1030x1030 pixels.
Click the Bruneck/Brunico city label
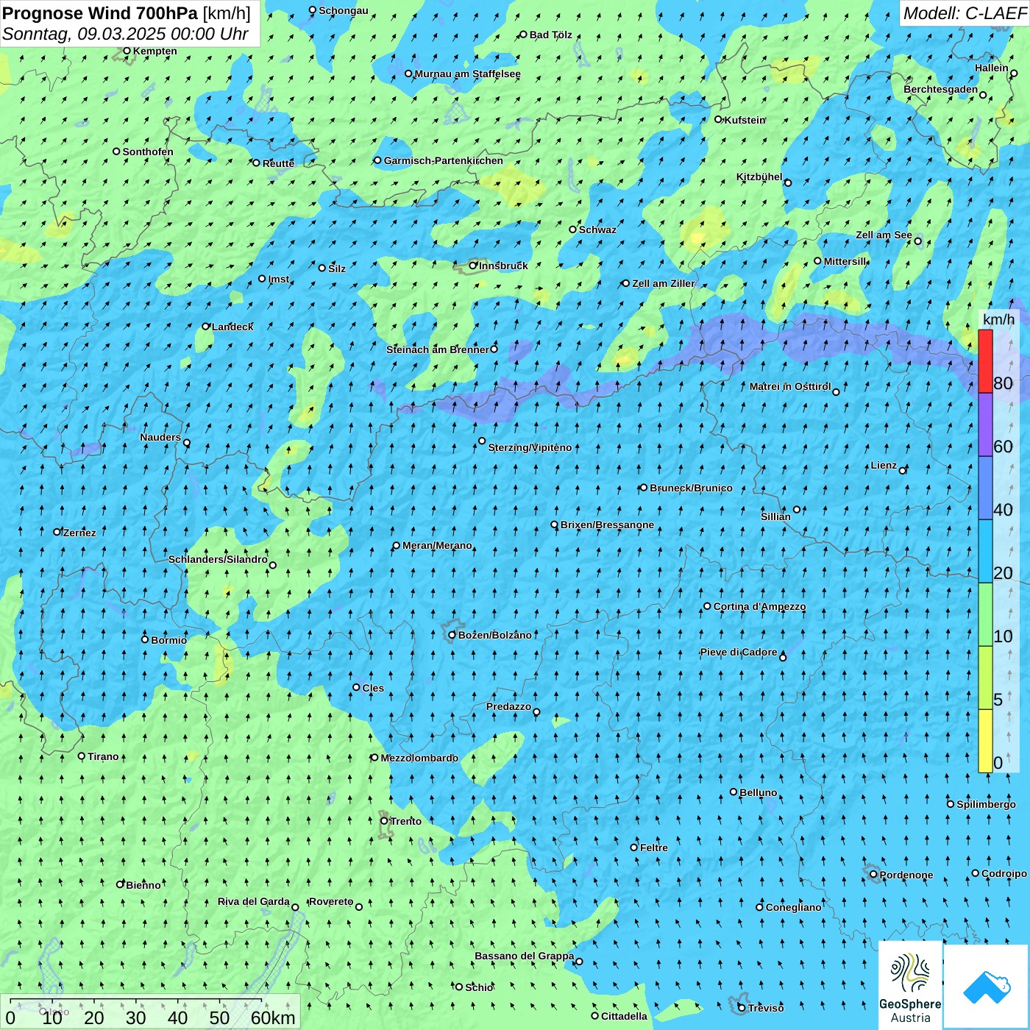point(691,488)
